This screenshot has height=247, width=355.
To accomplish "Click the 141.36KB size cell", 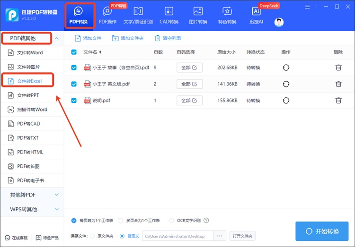I will point(227,84).
